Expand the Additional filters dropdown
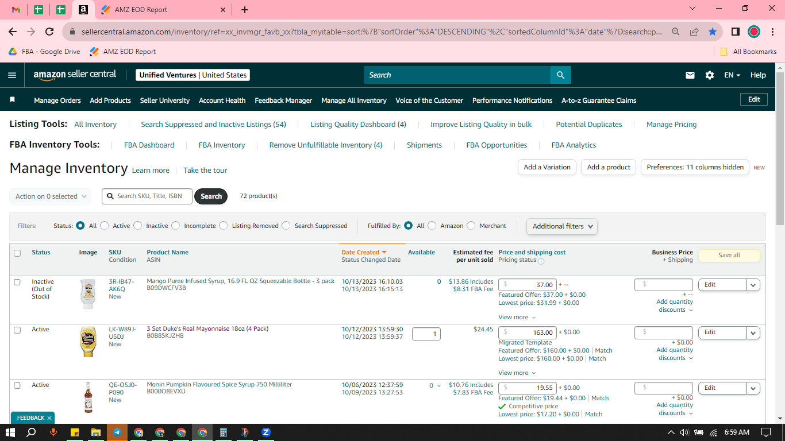 562,226
